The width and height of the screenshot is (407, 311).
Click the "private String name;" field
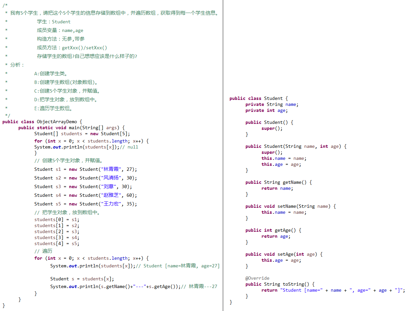coord(272,104)
